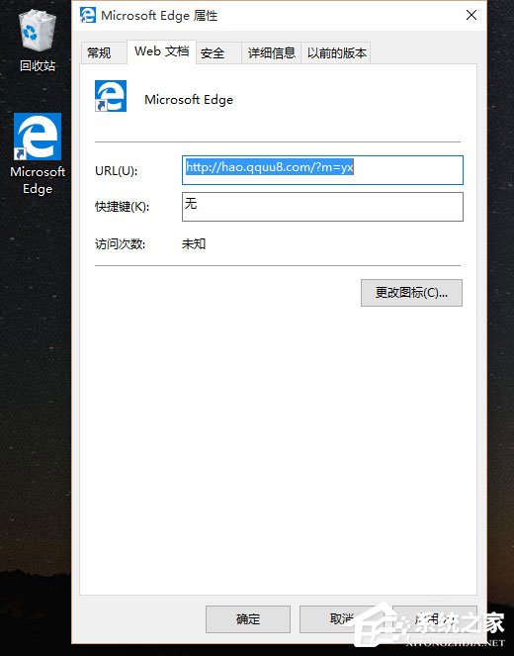This screenshot has width=514, height=656.
Task: Close the Microsoft Edge 属性 dialog
Action: click(x=471, y=15)
